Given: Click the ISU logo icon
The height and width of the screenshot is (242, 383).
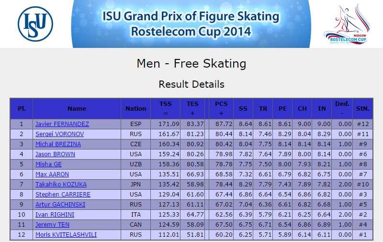Looking at the screenshot, I should (35, 24).
